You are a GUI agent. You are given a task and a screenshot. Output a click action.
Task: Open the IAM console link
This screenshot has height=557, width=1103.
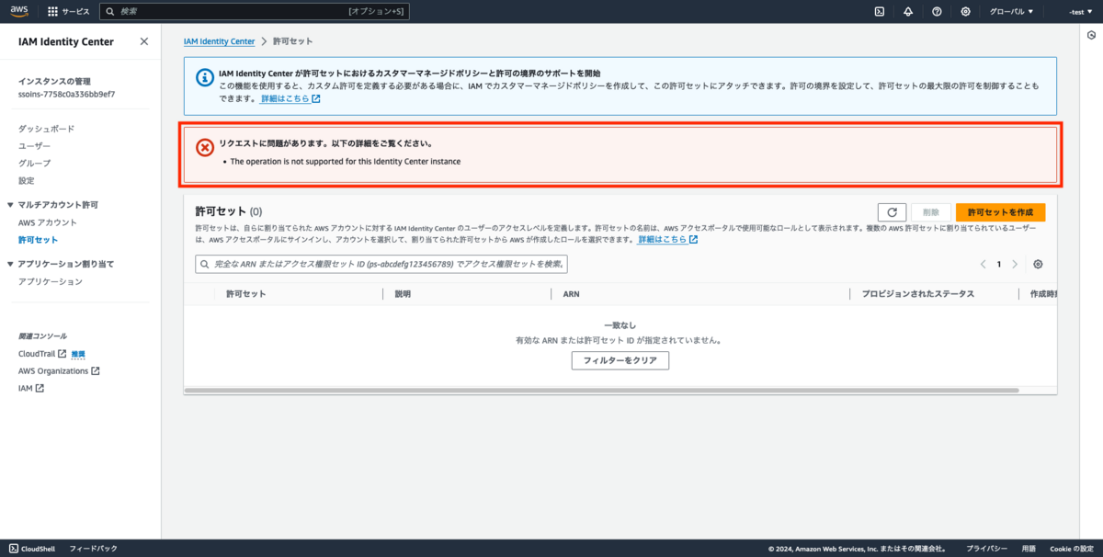31,388
